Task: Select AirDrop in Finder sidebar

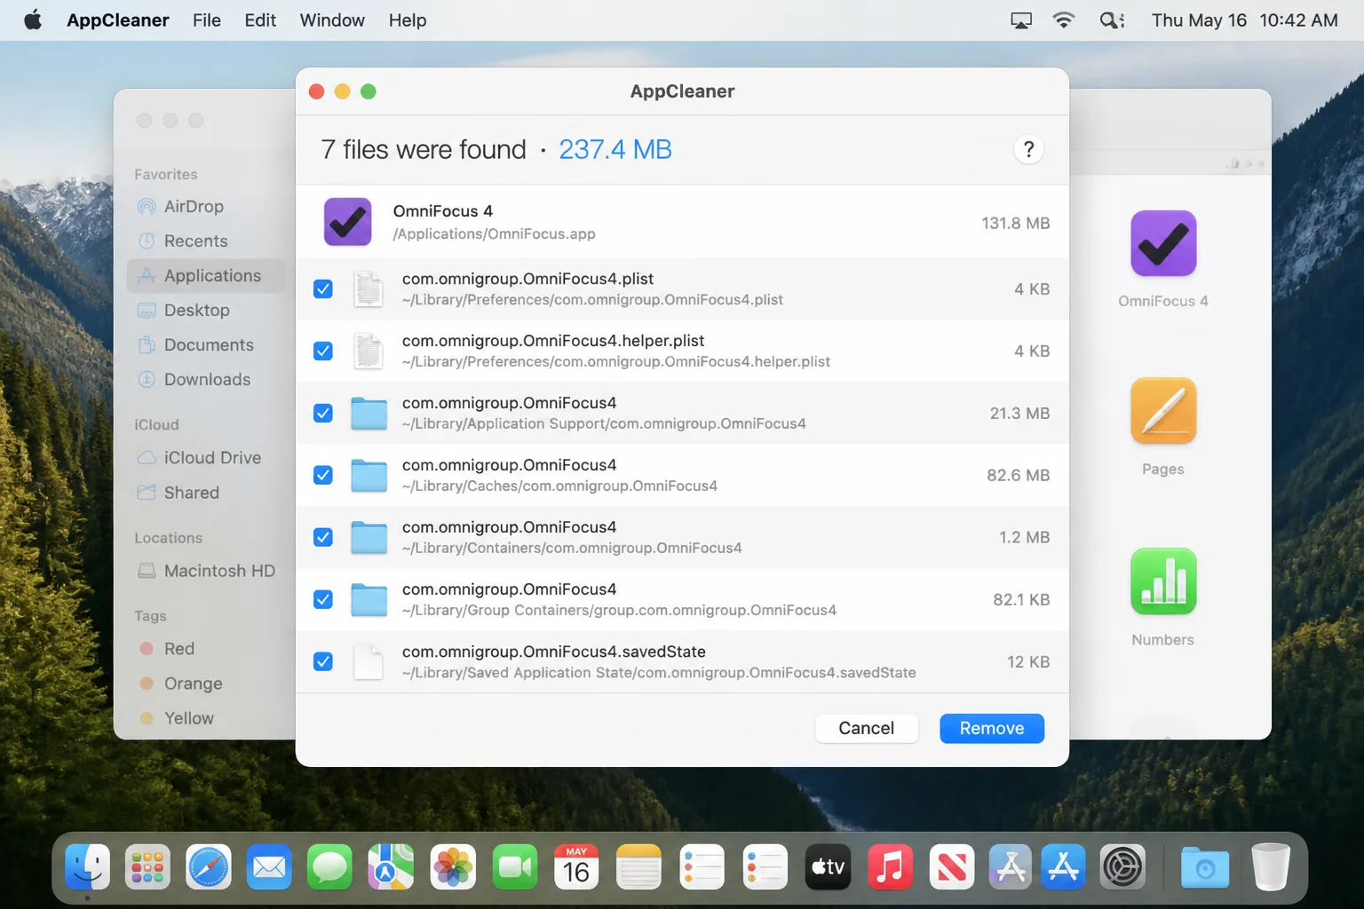Action: pyautogui.click(x=206, y=206)
